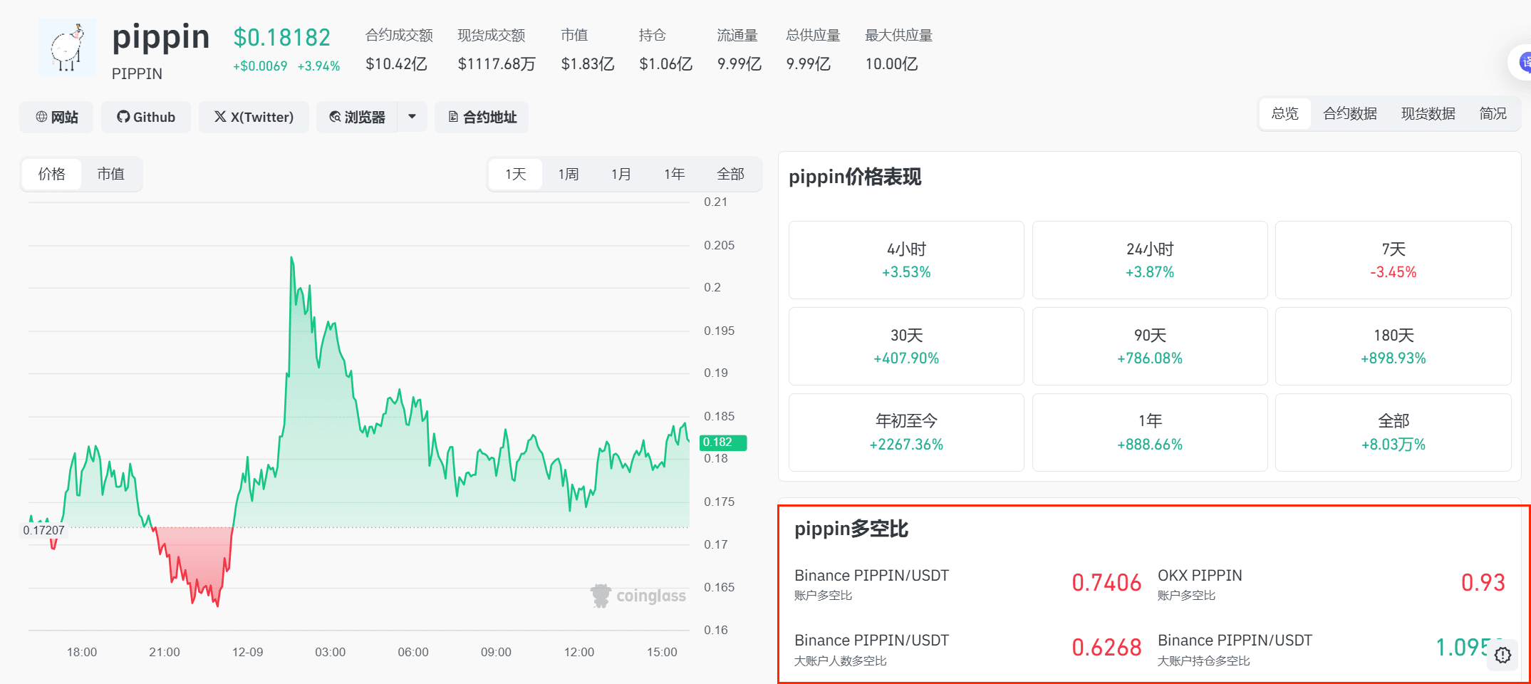Click the 市值 value $1.83亿

(x=588, y=64)
